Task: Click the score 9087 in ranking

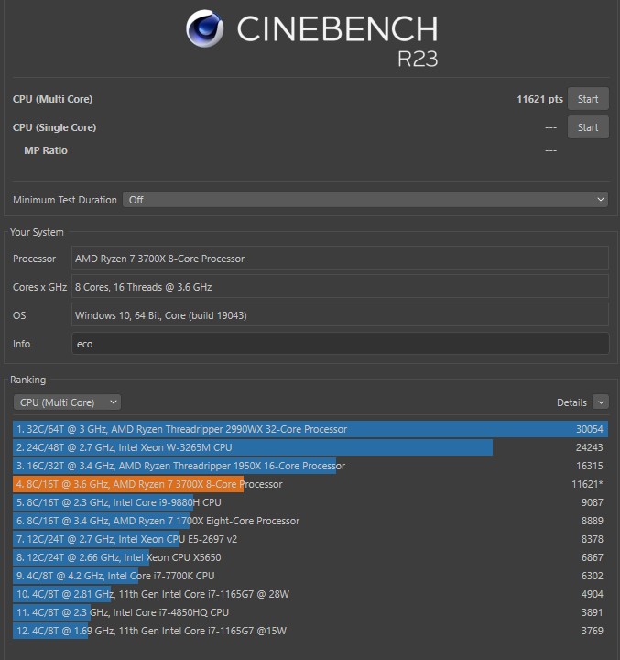Action: click(x=593, y=502)
